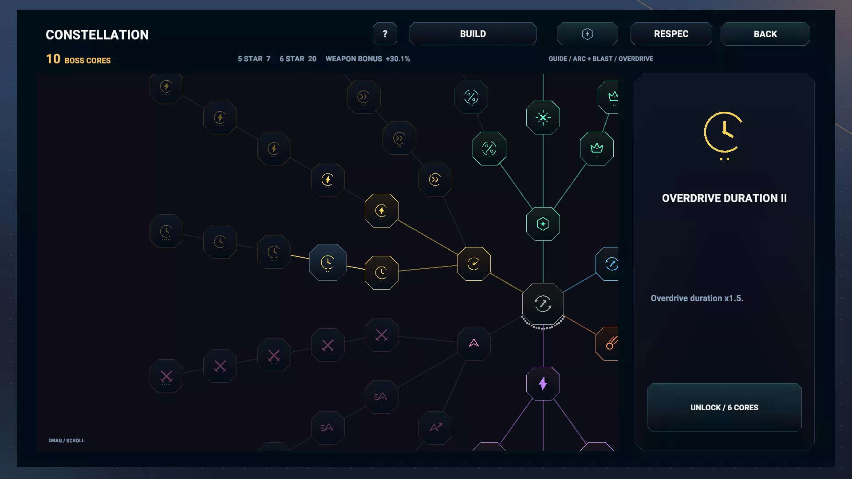Click the hexagon-plus icon button beside RESPEC
The height and width of the screenshot is (479, 852).
587,34
